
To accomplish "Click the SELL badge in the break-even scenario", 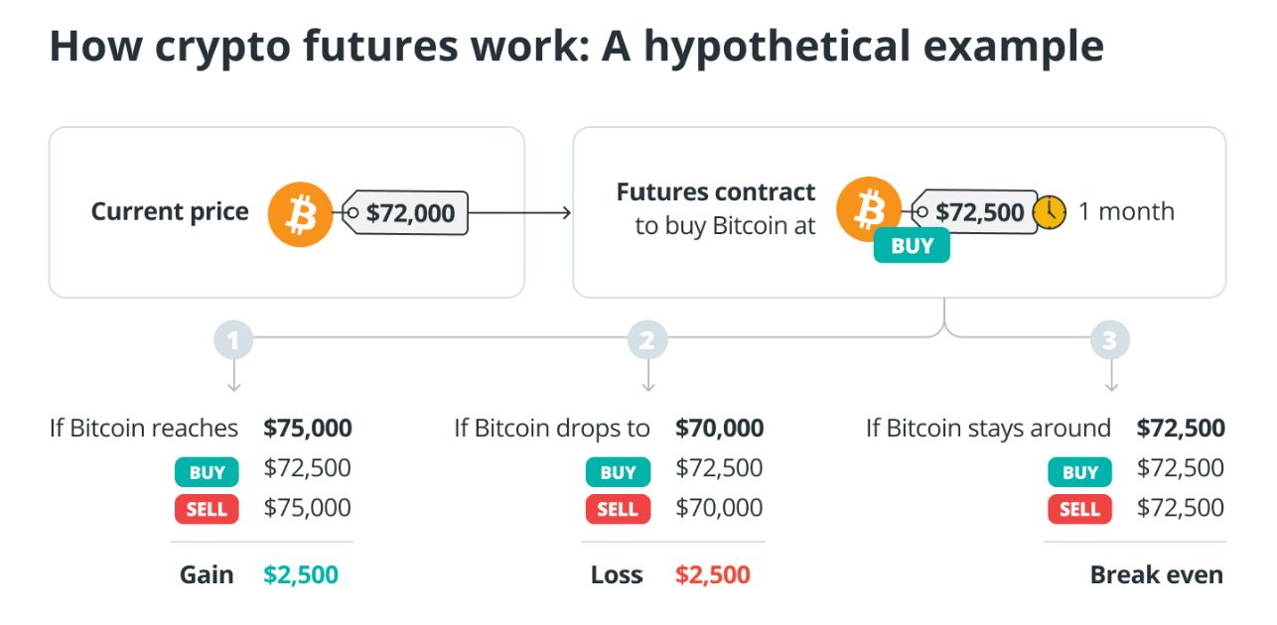I will point(1079,510).
